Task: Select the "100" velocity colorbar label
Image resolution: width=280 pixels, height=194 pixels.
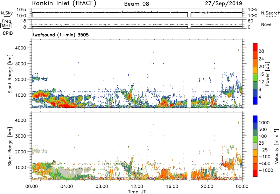Action: point(263,136)
